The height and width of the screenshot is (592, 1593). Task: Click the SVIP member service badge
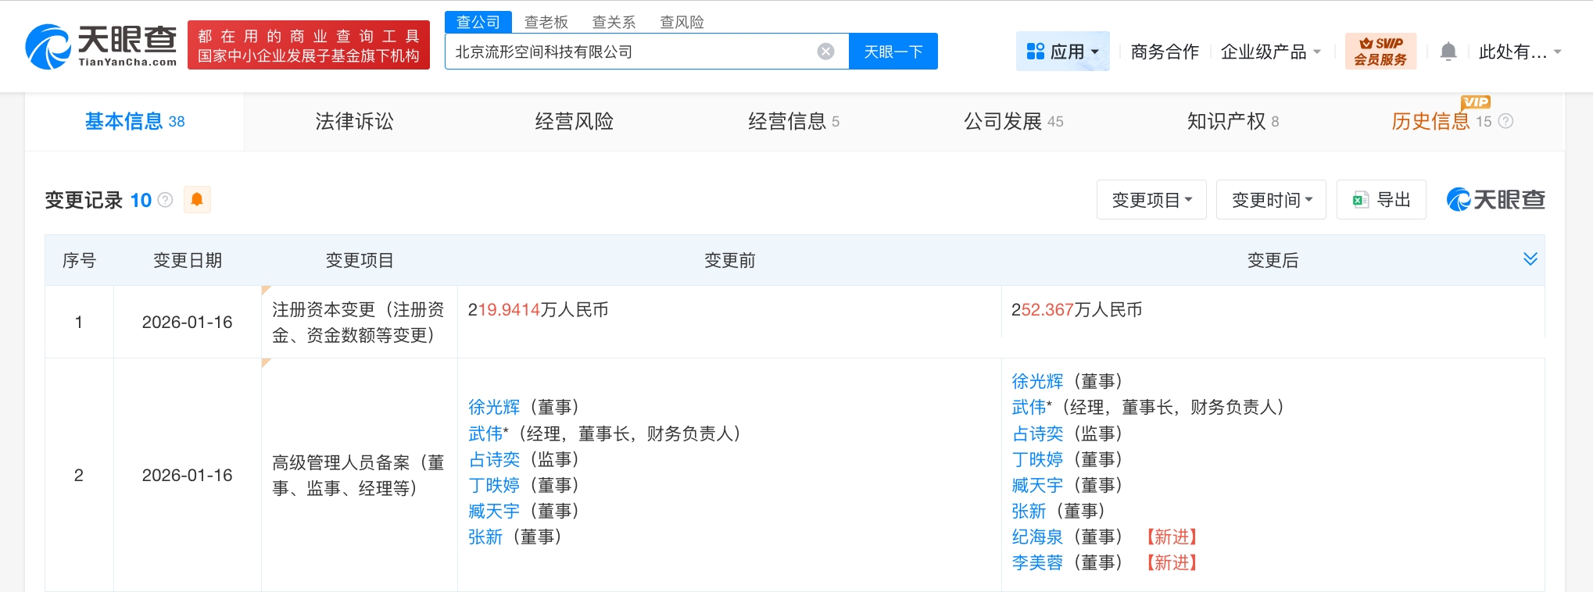tap(1380, 52)
